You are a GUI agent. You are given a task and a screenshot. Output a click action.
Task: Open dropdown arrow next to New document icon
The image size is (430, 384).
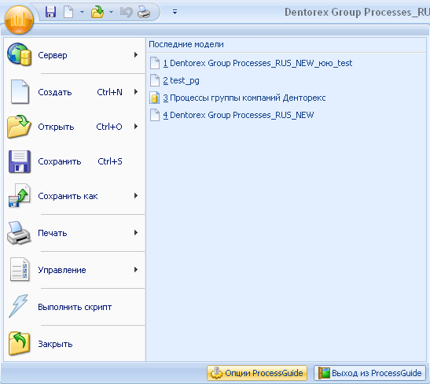pos(82,12)
